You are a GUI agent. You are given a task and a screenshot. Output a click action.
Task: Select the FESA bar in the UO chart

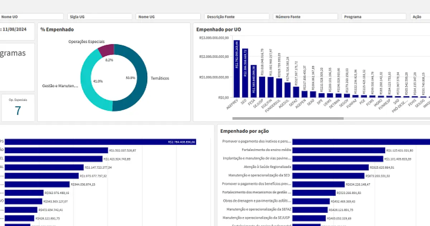tap(254, 81)
